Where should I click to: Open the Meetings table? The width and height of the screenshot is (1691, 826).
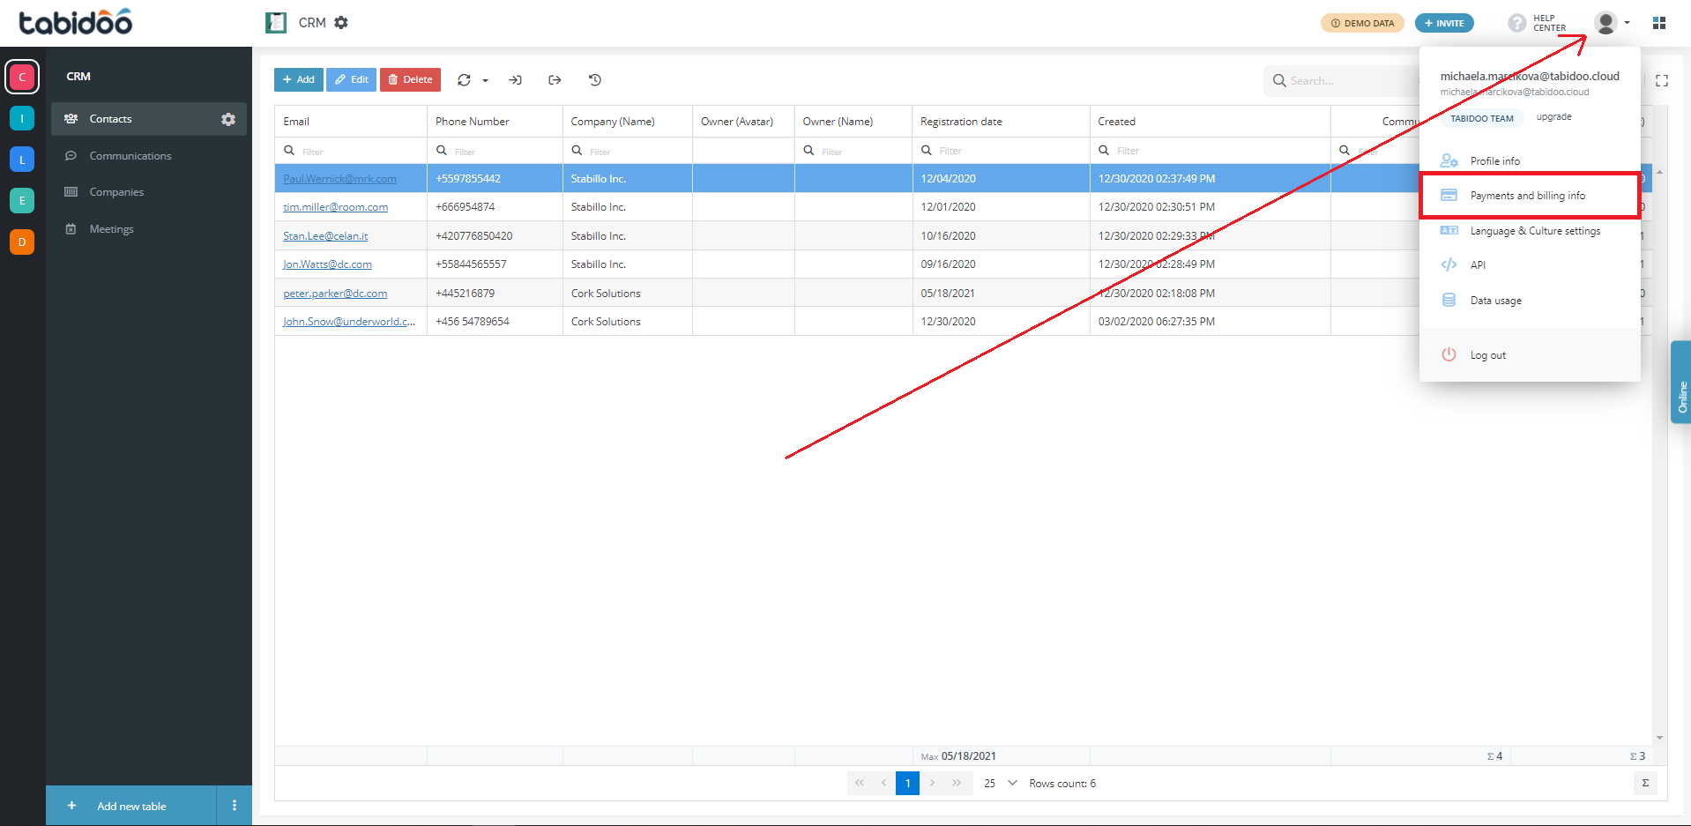point(111,229)
